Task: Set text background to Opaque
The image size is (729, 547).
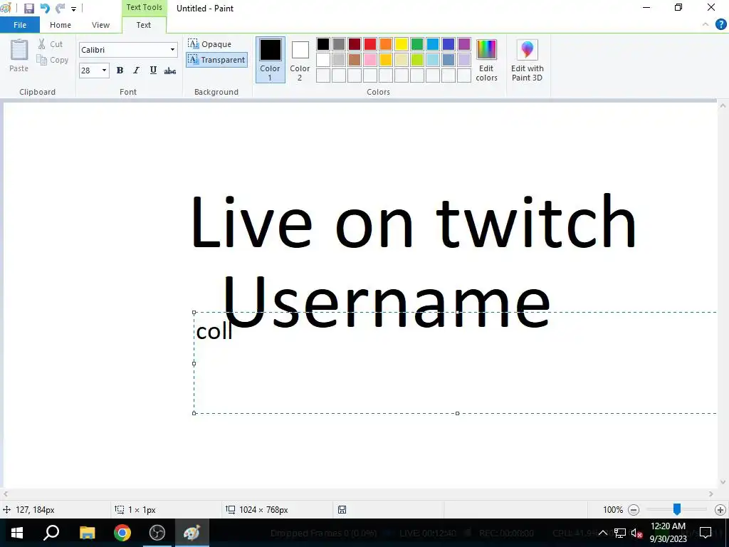Action: [210, 44]
